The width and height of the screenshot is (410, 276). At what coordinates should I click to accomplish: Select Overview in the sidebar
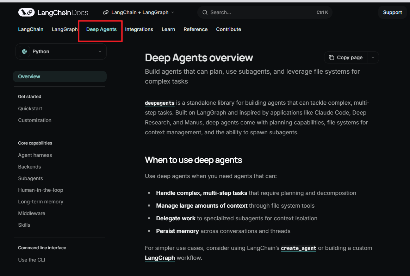(x=60, y=76)
